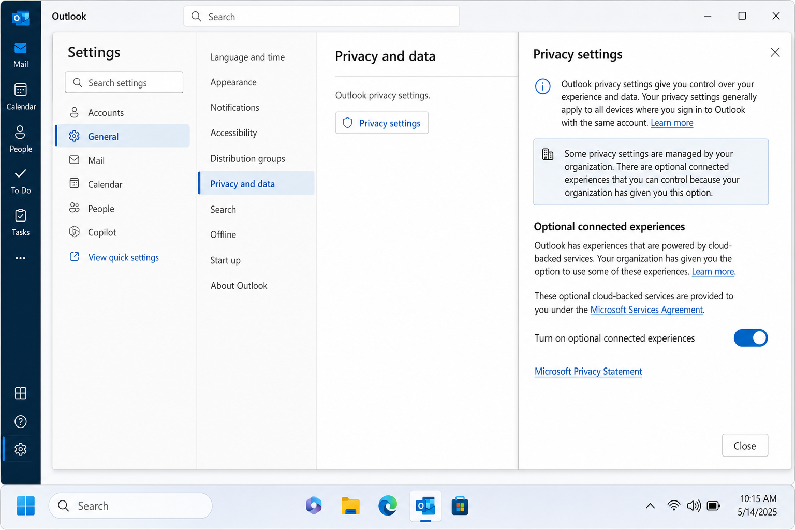Open the volume speaker icon
Viewport: 795px width, 530px height.
click(x=694, y=506)
